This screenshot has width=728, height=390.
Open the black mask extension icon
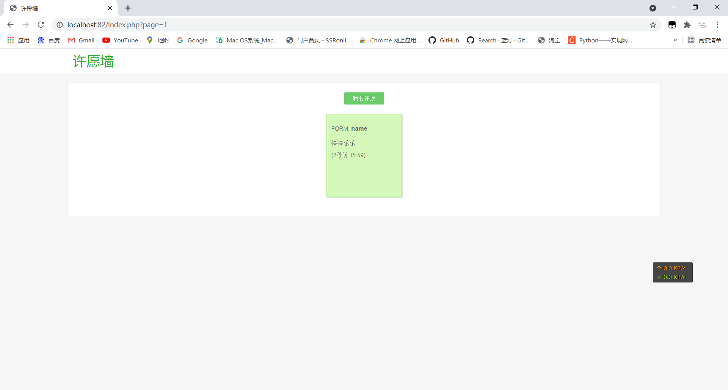tap(672, 25)
